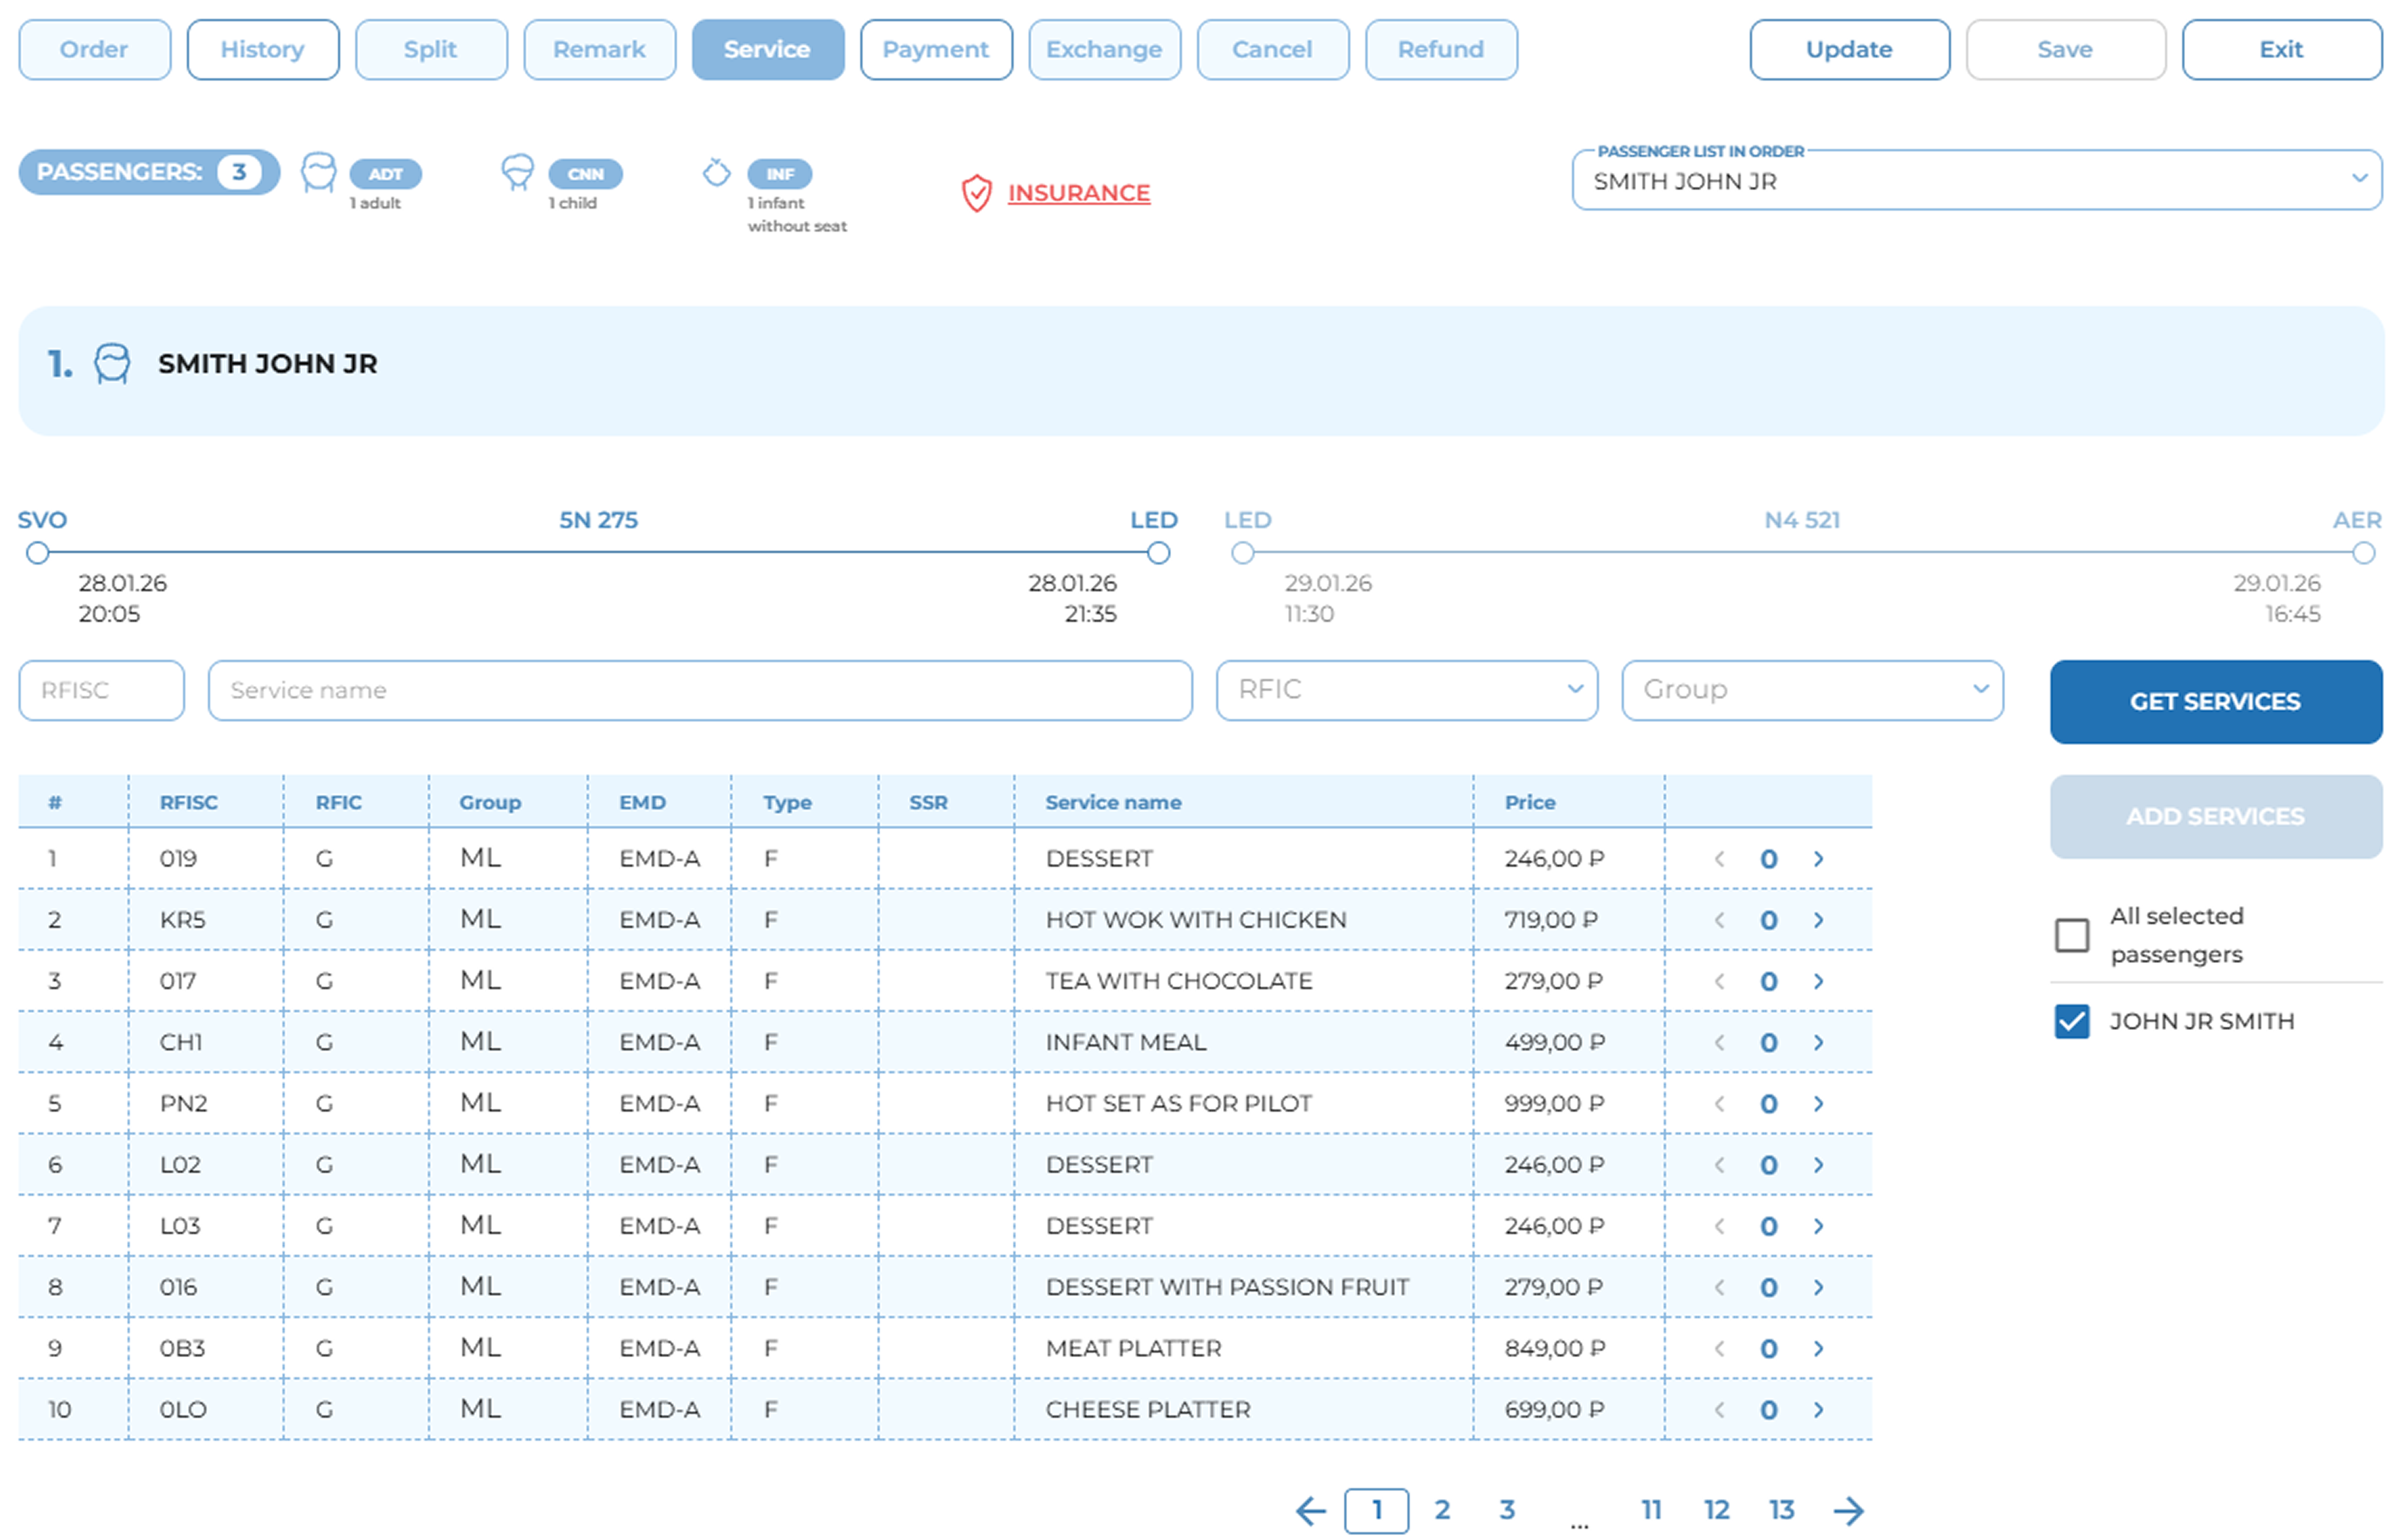Click the infant passenger icon
This screenshot has width=2400, height=1540.
tap(716, 173)
